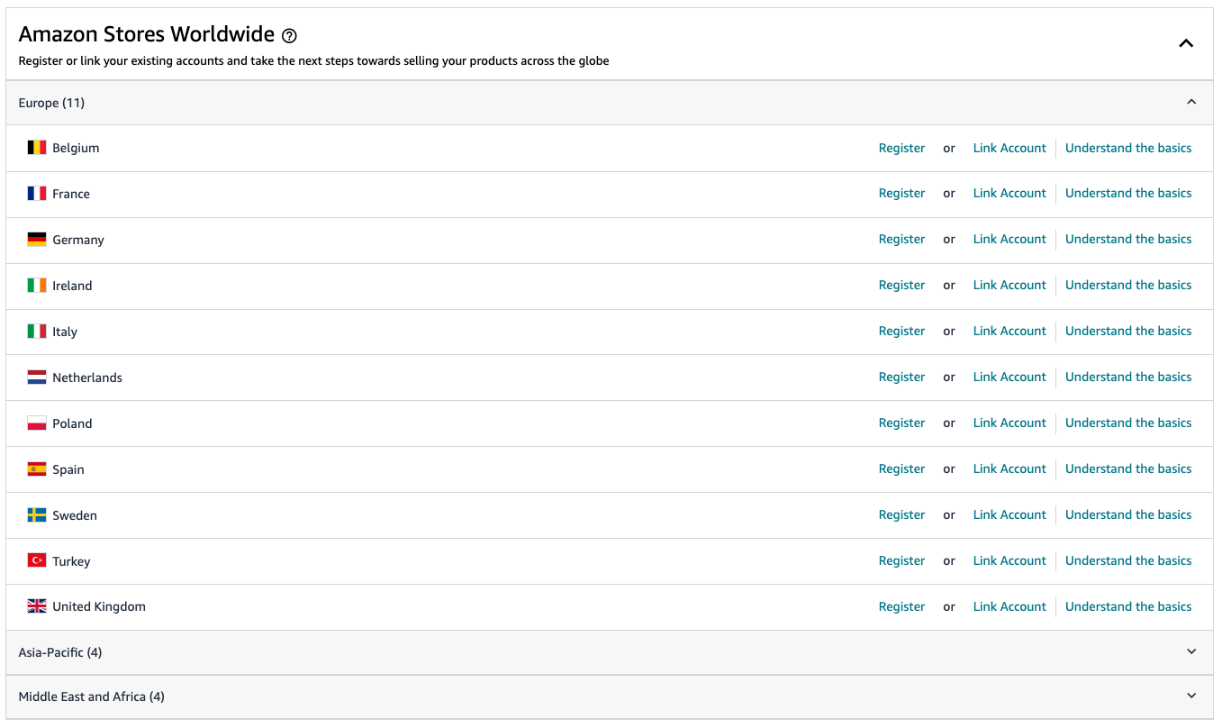Click the Netherlands country name
This screenshot has height=728, width=1222.
(87, 378)
